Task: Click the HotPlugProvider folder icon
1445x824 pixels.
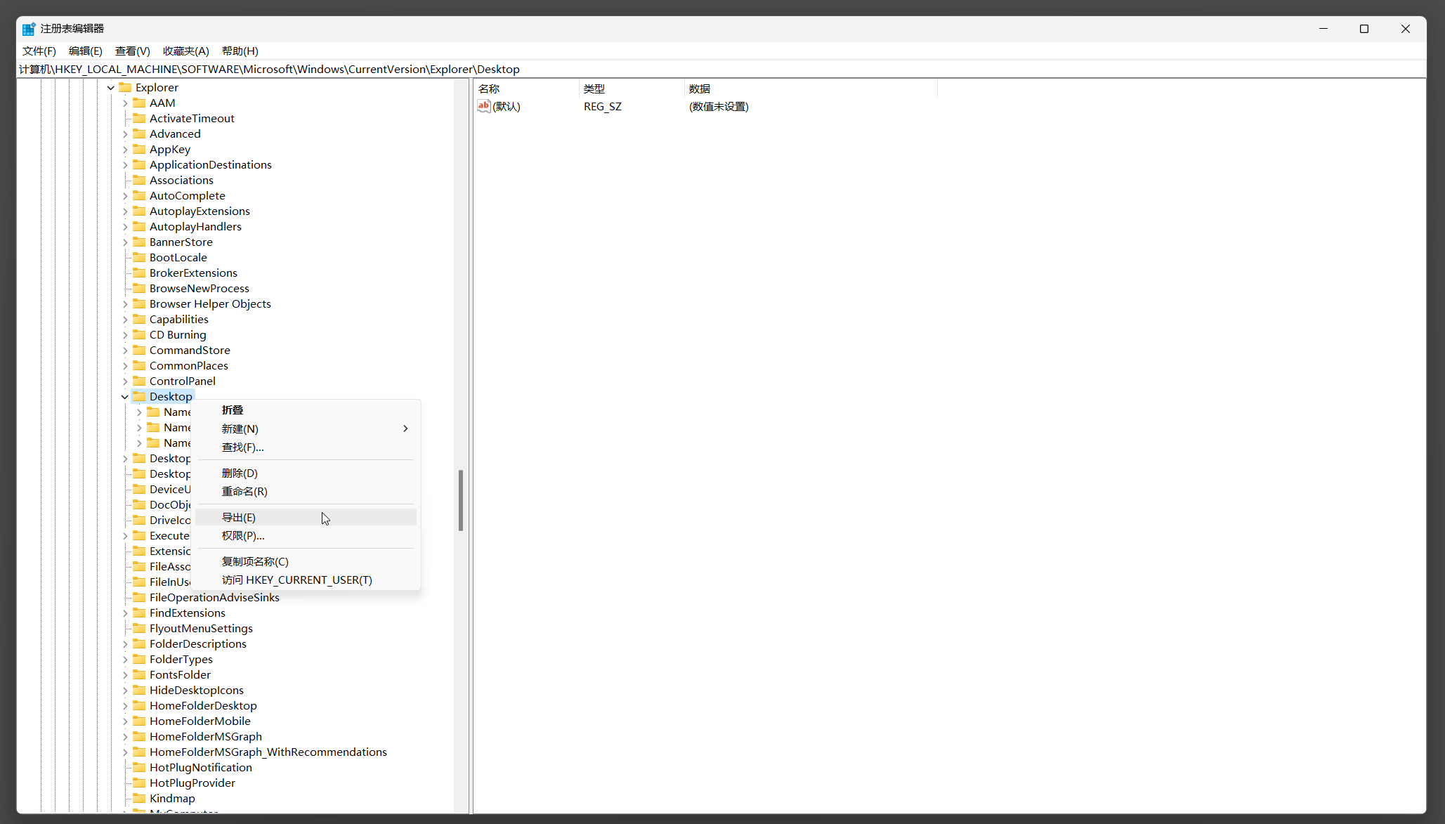Action: click(139, 783)
